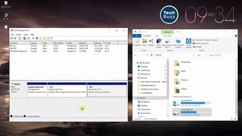Open View menu in Disk Management
Viewport: 242px width, 136px height.
[26, 34]
